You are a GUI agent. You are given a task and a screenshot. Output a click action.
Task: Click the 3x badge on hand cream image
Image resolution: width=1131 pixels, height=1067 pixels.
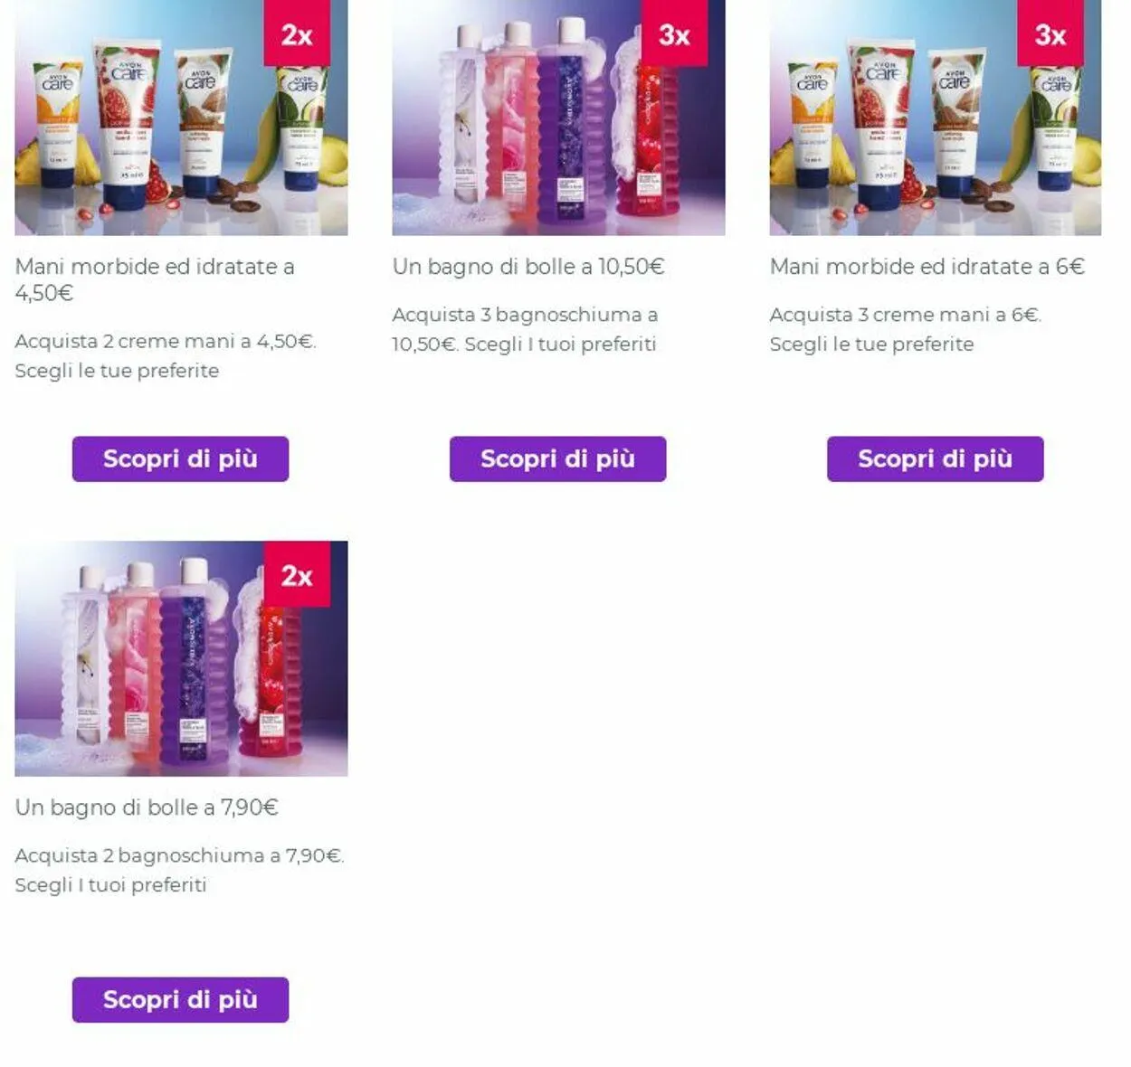click(x=1050, y=33)
